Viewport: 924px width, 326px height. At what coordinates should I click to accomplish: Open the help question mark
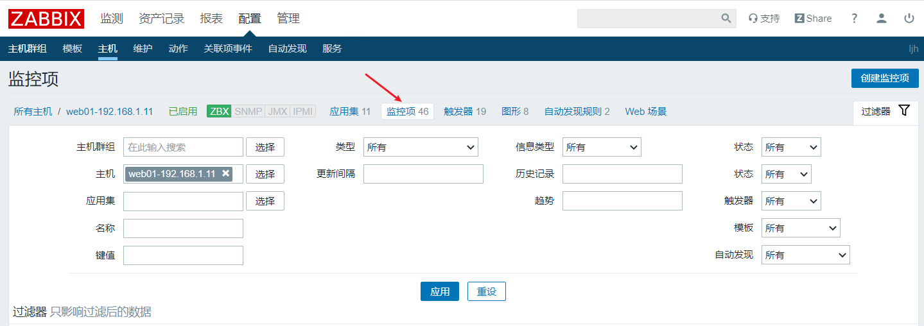click(x=854, y=19)
